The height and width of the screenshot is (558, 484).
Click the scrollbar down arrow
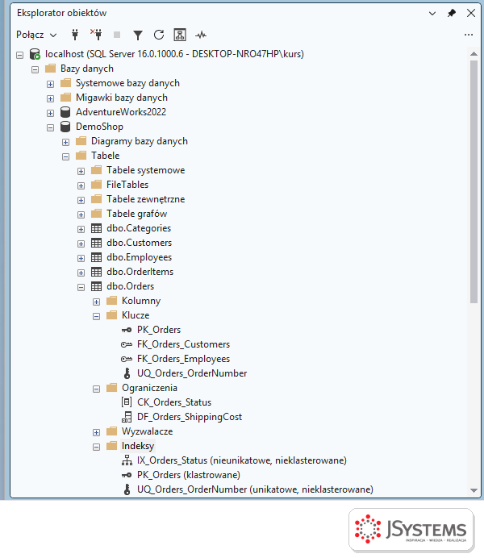[x=474, y=490]
